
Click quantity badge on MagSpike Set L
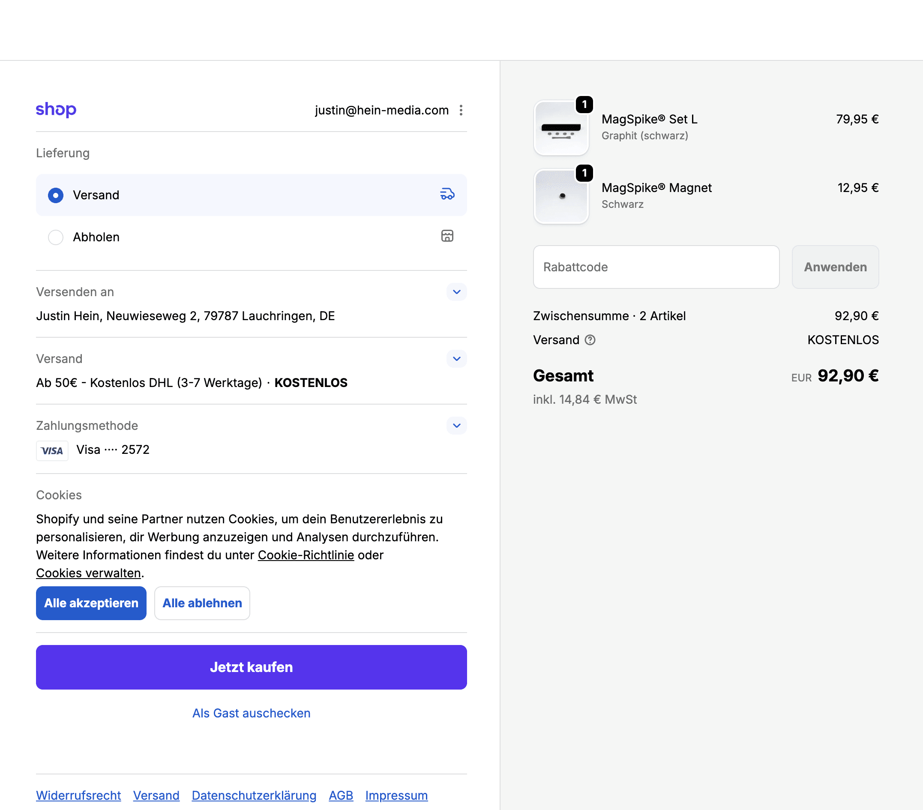584,105
